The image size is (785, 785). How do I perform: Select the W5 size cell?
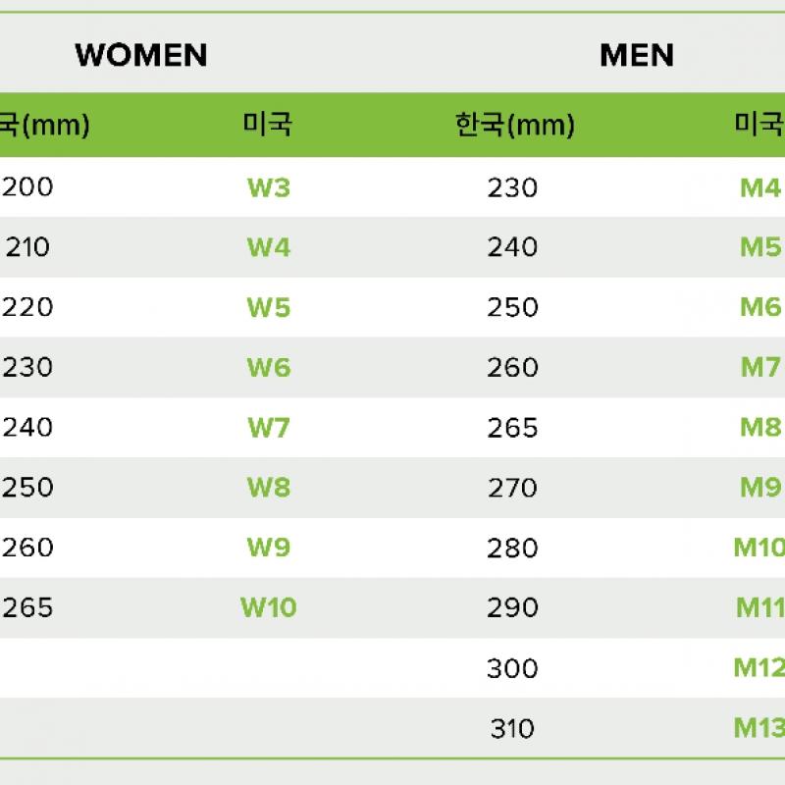(x=268, y=307)
